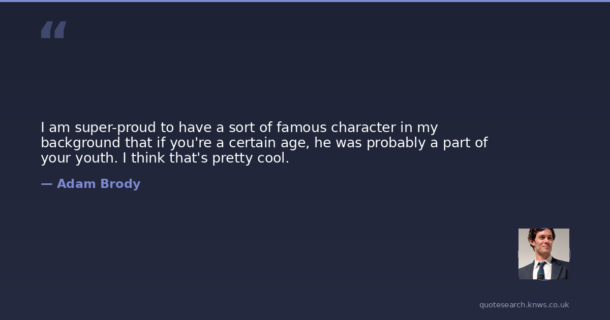Click the em dash before the author name

click(46, 184)
